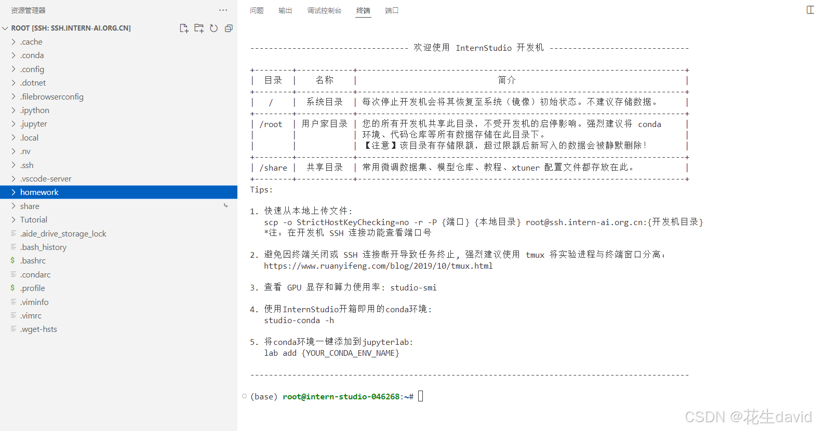Screen dimensions: 814x431
Task: Expand the homework folder chevron
Action: 14,192
